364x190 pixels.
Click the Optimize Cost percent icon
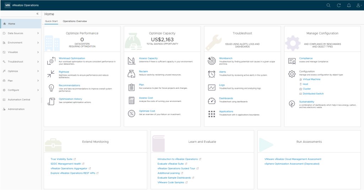(132, 114)
